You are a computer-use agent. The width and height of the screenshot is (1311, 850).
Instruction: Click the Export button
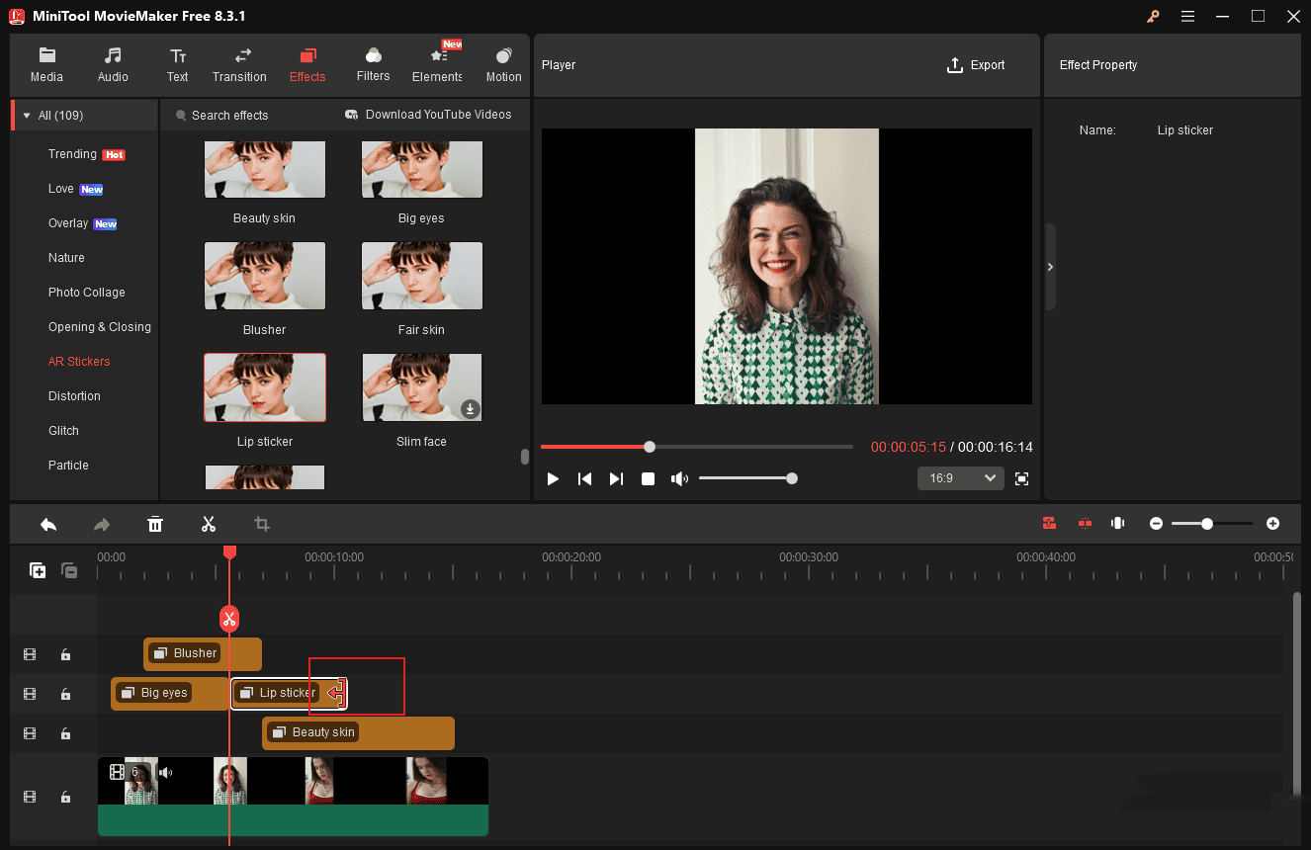[x=976, y=65]
